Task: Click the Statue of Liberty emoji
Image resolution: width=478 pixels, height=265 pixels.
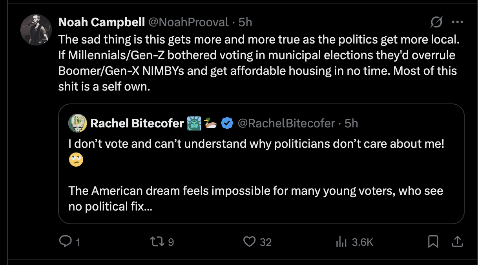Action: tap(194, 123)
